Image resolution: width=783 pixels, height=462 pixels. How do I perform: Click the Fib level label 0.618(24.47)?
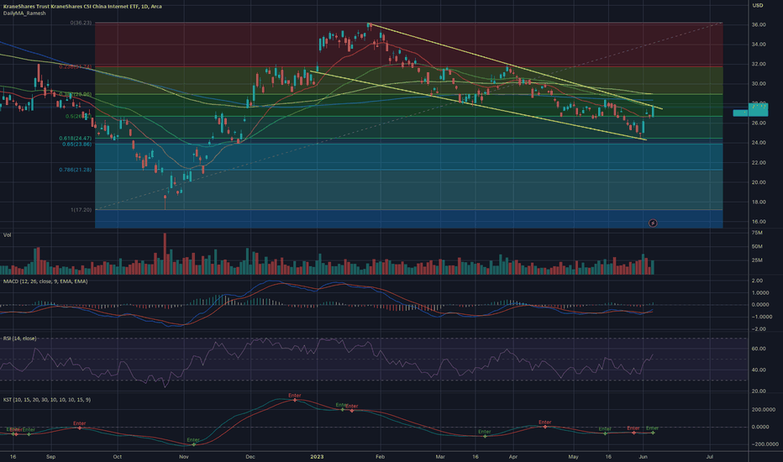coord(76,138)
